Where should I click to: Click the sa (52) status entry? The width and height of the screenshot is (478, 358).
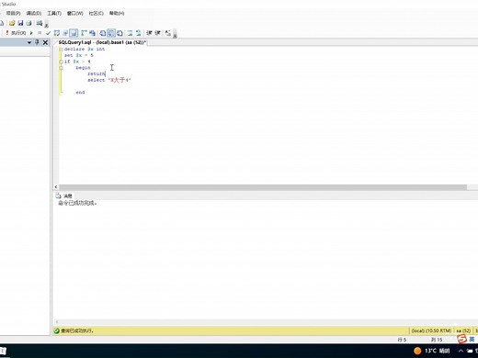tap(463, 330)
